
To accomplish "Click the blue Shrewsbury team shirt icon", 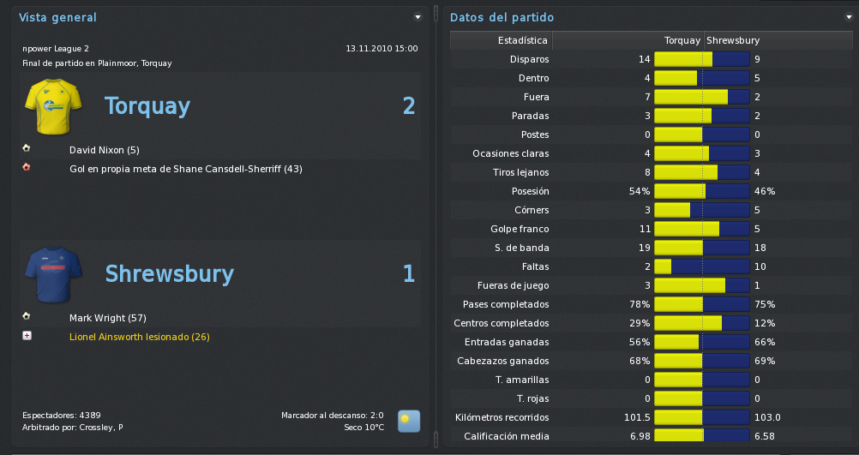I will pos(53,274).
